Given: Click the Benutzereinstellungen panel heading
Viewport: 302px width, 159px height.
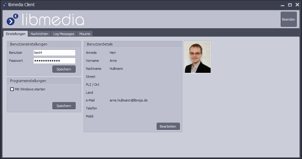Looking at the screenshot, I should pos(29,44).
